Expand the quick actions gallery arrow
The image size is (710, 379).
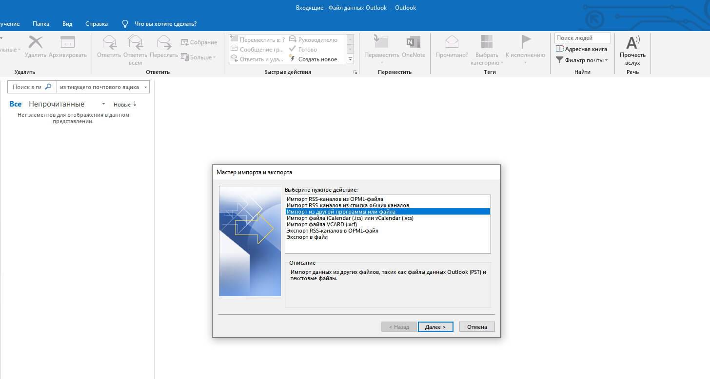tap(350, 59)
